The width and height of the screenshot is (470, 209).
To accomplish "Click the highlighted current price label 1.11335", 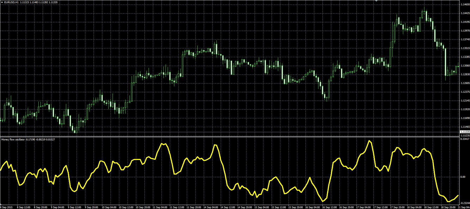I will tap(465, 132).
